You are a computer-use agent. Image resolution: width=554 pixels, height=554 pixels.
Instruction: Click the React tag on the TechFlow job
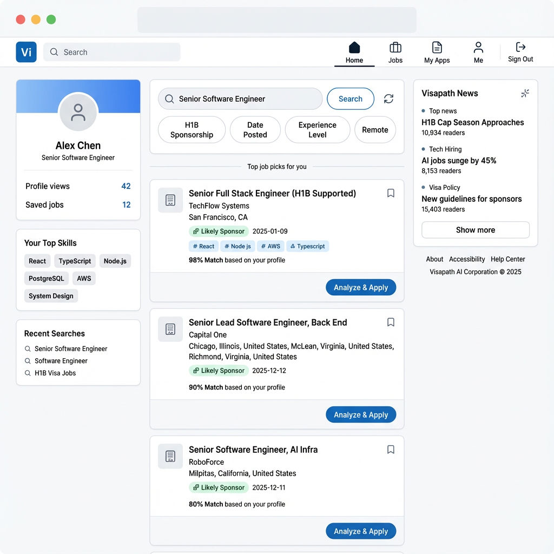click(x=203, y=246)
